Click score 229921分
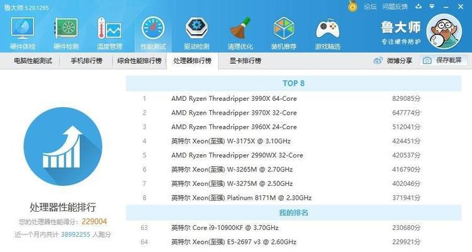Viewport: 472px width, 252px height. point(407,242)
